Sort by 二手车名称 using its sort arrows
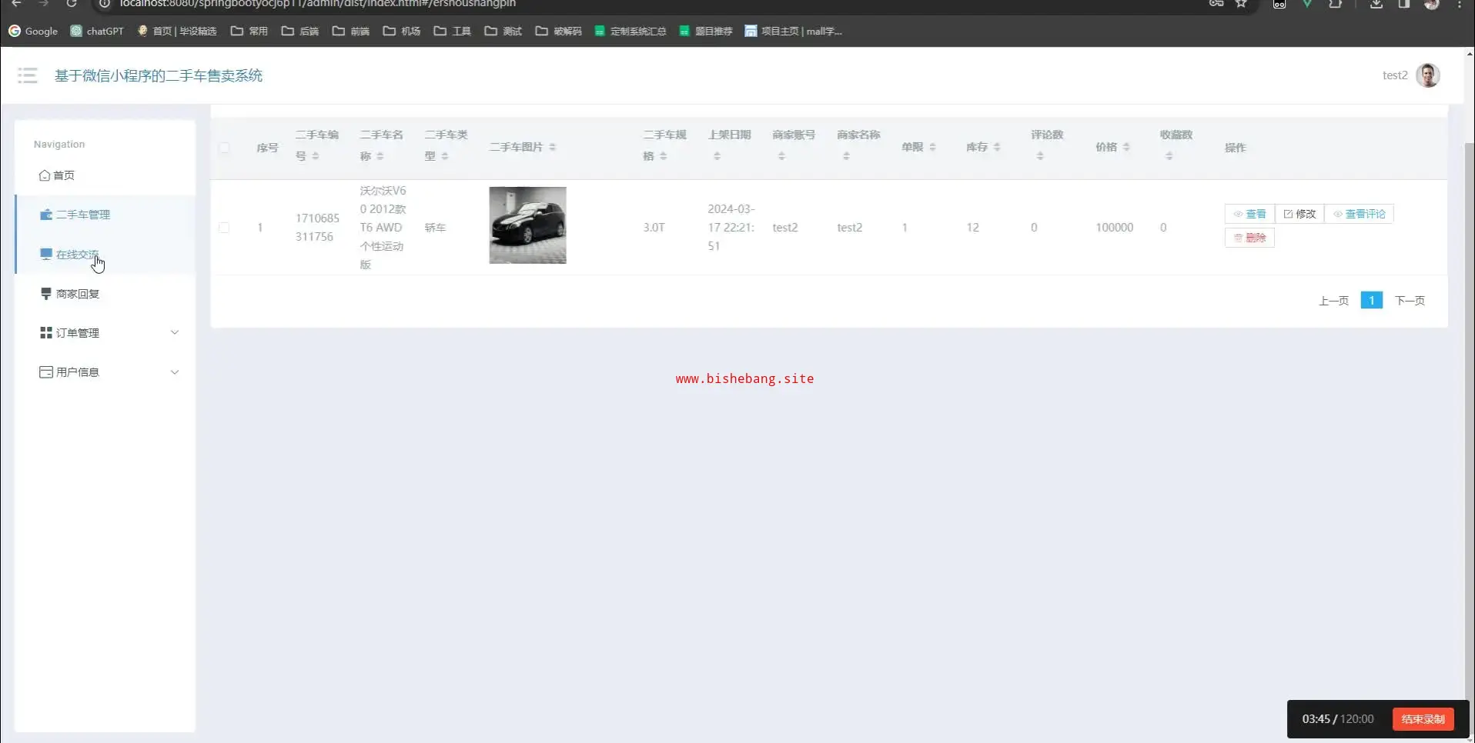Image resolution: width=1475 pixels, height=743 pixels. 380,156
